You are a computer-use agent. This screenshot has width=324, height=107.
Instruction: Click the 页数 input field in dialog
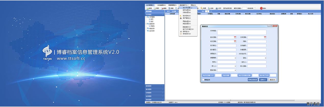coord(257,41)
